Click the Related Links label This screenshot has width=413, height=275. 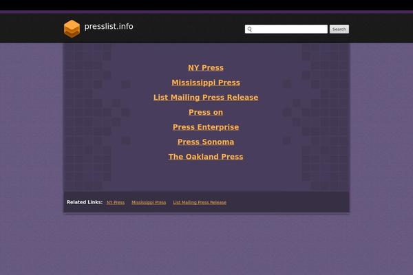pos(85,202)
